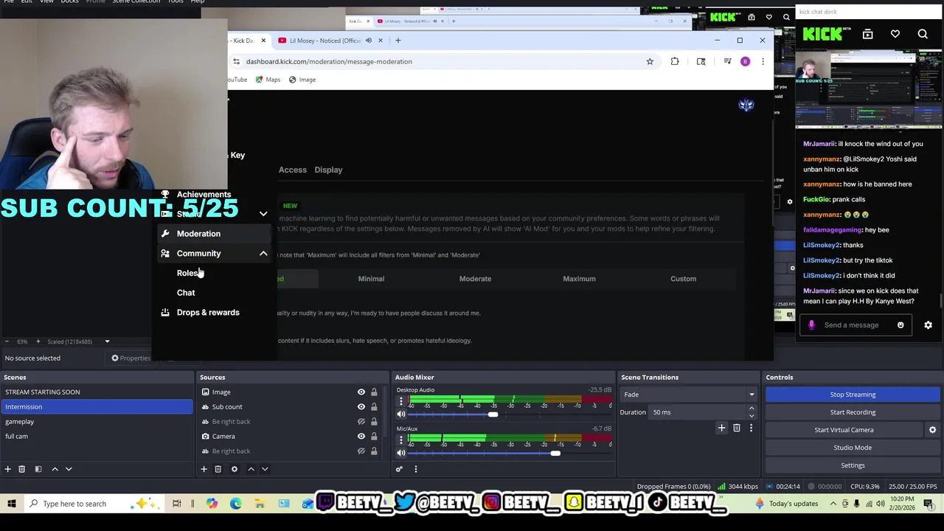944x531 pixels.
Task: Open Audio Mixer menu three-dot icon
Action: coord(415,469)
